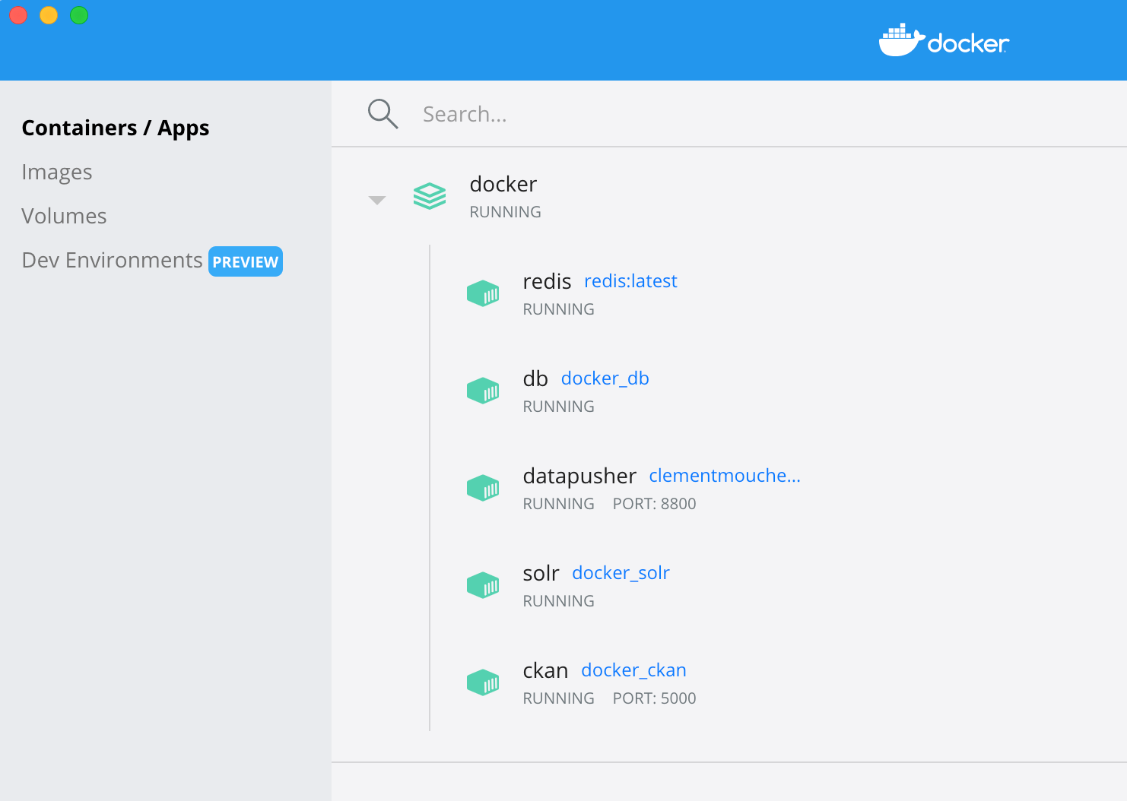Screen dimensions: 1127x801
Task: Select the solr container name
Action: click(541, 573)
